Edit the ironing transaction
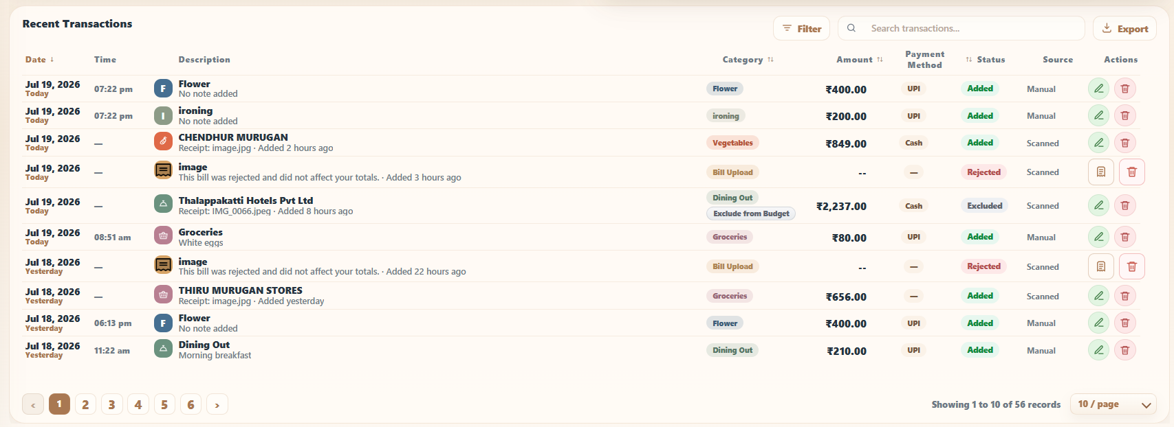 (1098, 115)
